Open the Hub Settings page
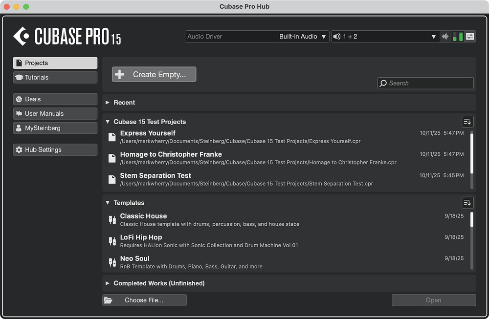 [55, 150]
